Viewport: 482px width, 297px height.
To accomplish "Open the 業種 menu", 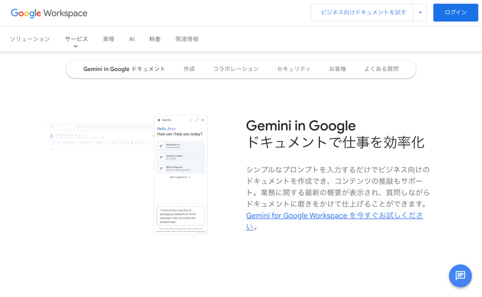I will (x=109, y=39).
